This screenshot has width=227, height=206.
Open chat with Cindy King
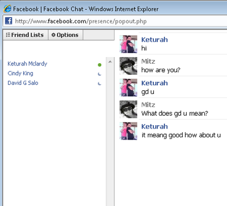tap(20, 73)
